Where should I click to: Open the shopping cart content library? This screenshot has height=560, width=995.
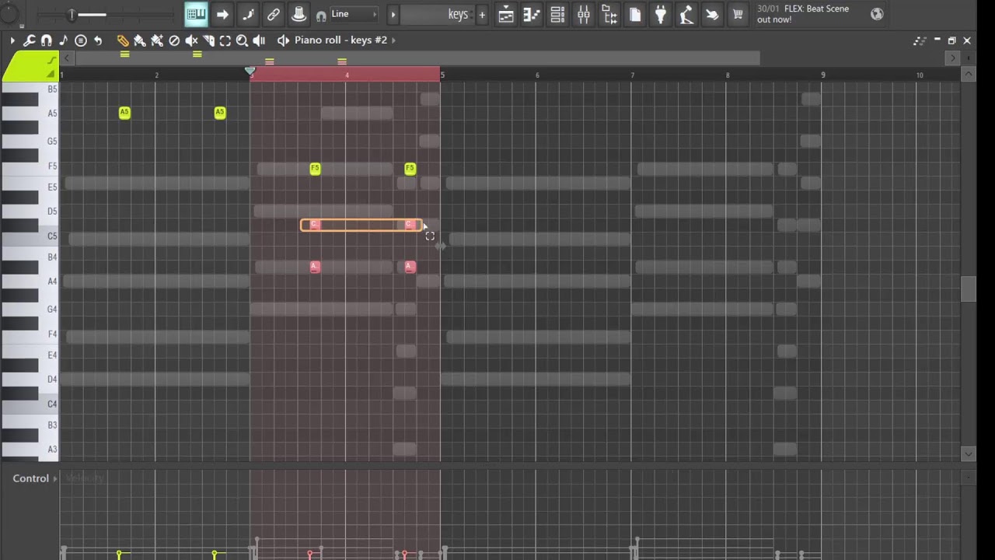coord(738,14)
